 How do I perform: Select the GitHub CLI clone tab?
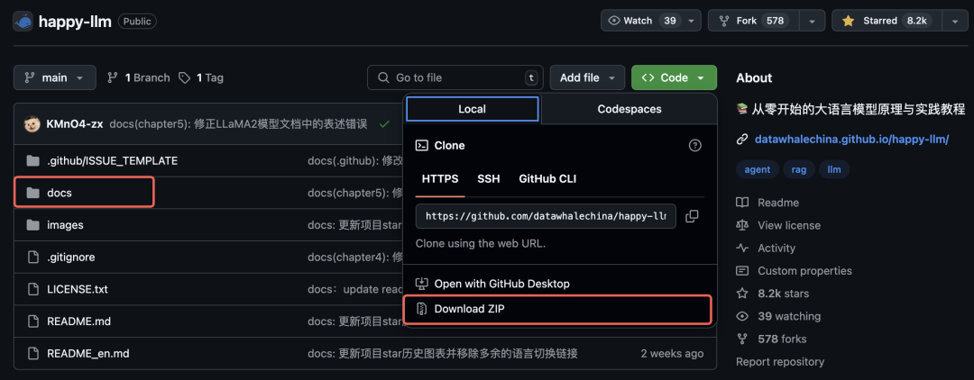coord(547,179)
